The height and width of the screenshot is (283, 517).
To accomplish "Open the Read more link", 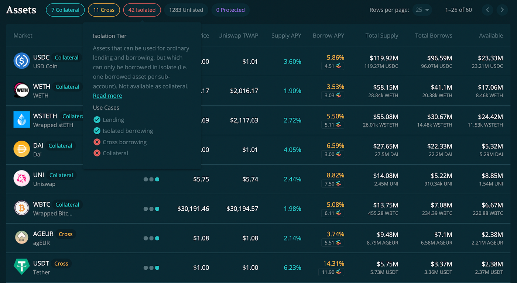I will [107, 96].
